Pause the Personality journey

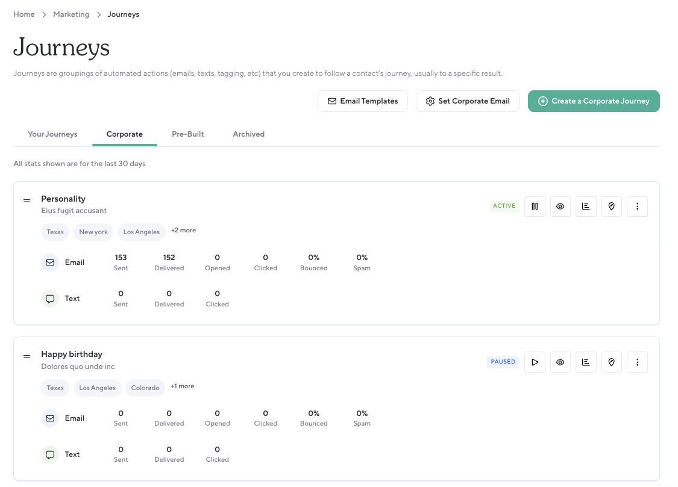click(x=535, y=206)
